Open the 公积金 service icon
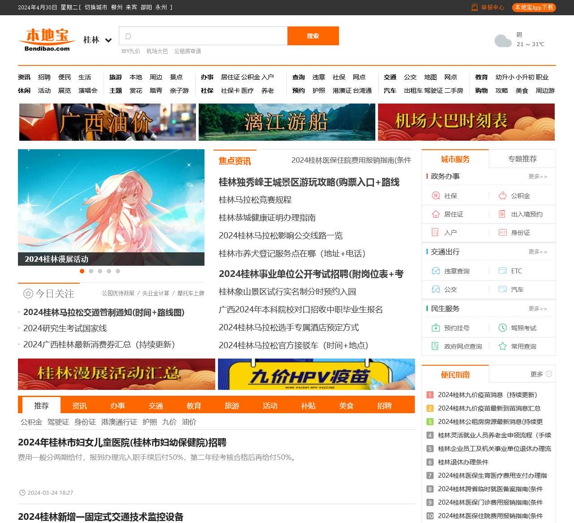 (x=502, y=196)
